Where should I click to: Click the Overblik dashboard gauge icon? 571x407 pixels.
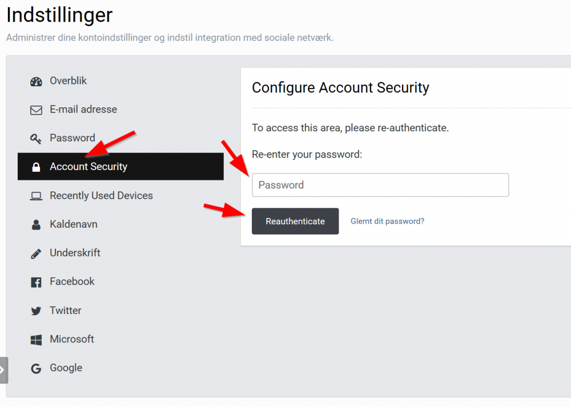(36, 81)
